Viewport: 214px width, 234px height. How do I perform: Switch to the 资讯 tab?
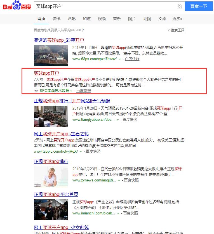pyautogui.click(x=57, y=19)
